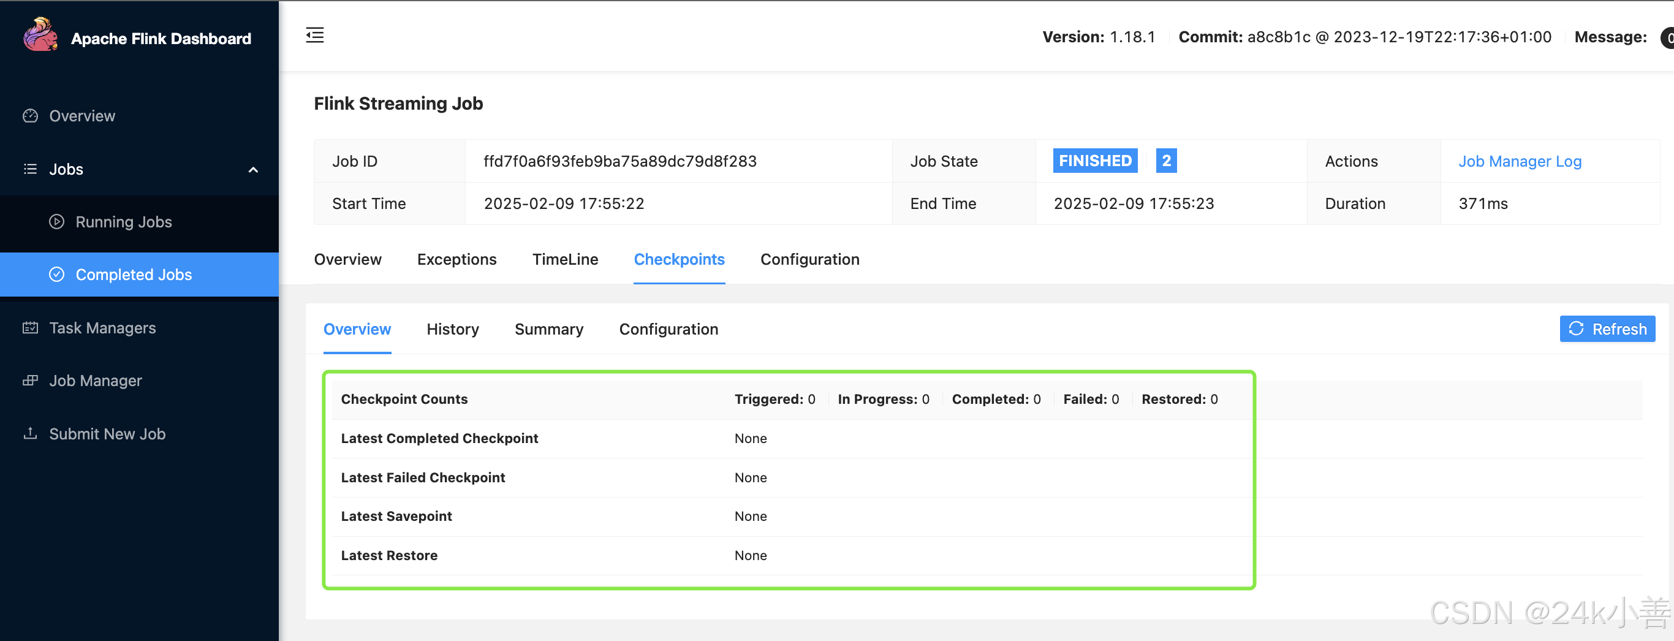Click the FINISHED job state badge
The width and height of the screenshot is (1674, 641).
pos(1095,161)
